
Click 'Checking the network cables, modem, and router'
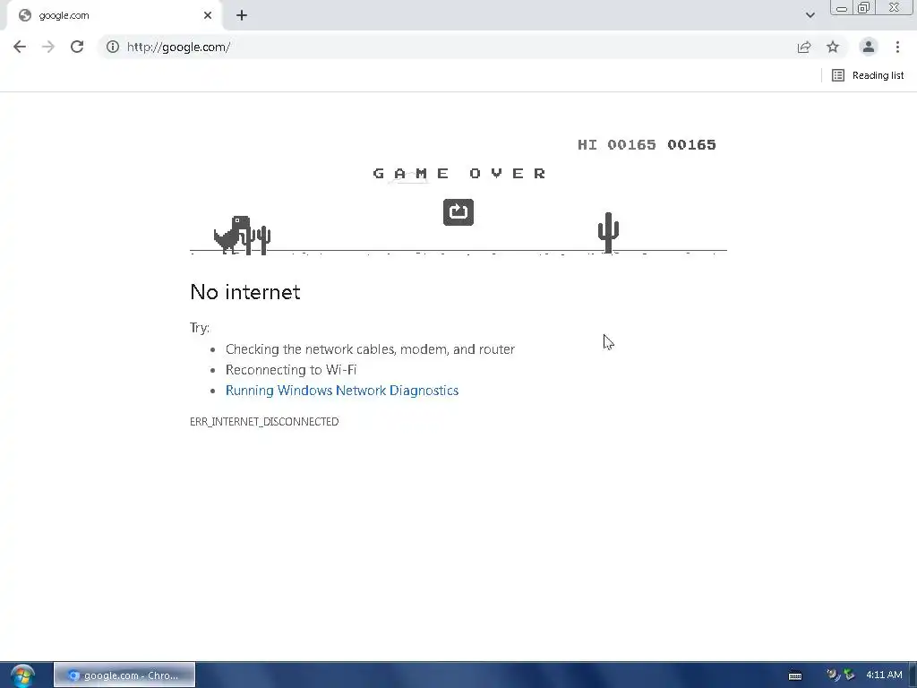click(x=370, y=349)
